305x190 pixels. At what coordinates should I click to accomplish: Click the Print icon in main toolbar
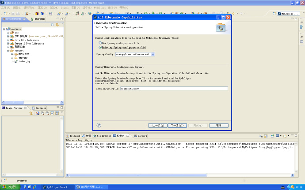coord(18,13)
